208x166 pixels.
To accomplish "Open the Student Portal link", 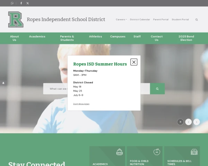I will [x=180, y=19].
